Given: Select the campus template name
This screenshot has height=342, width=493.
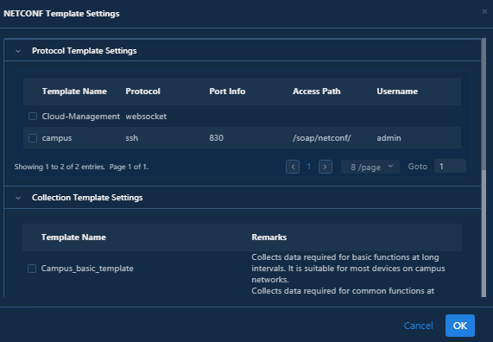Looking at the screenshot, I should pyautogui.click(x=57, y=138).
